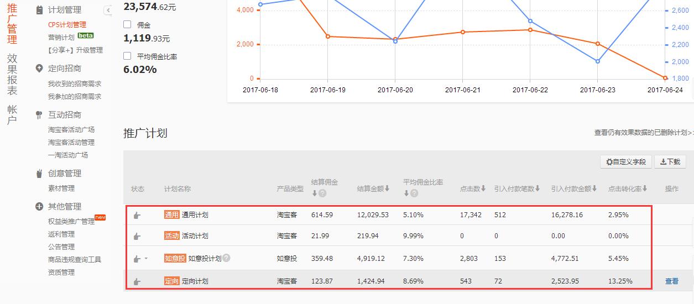
Task: Switch to 效果报表 section tab
Action: click(x=12, y=75)
